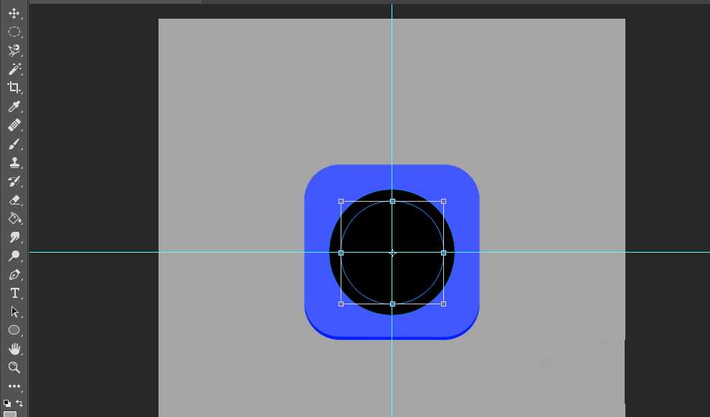Select the Type tool

(14, 294)
